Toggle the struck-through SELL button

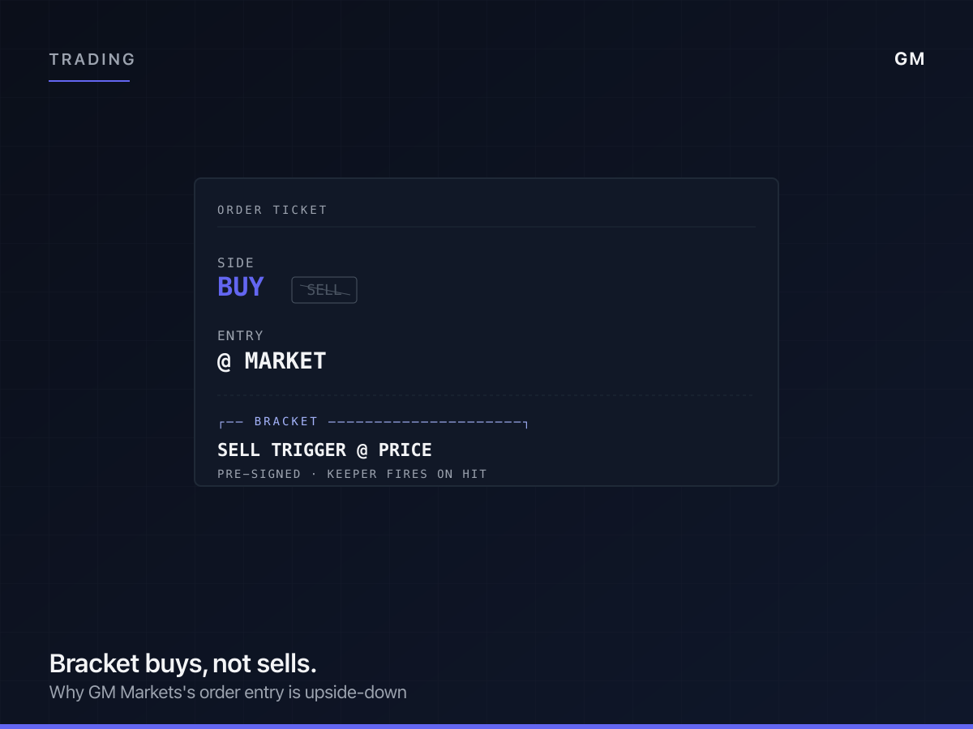(324, 290)
